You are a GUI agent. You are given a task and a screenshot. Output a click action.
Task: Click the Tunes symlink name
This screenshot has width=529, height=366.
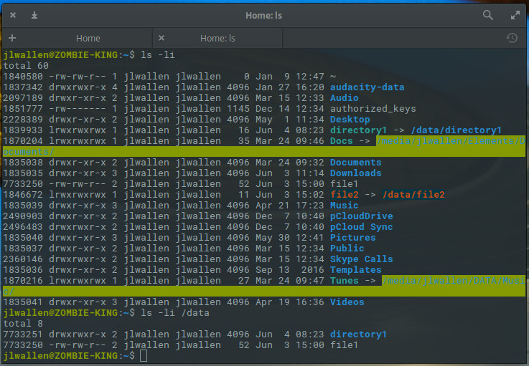pyautogui.click(x=344, y=280)
